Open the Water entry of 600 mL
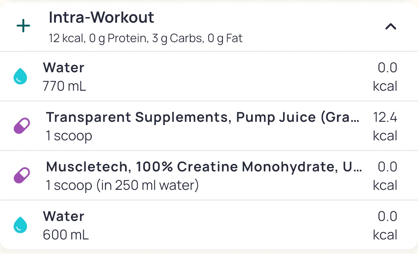Image resolution: width=418 pixels, height=254 pixels. click(64, 216)
